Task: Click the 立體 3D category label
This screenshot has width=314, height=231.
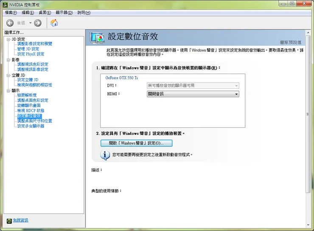Action: [x=18, y=75]
